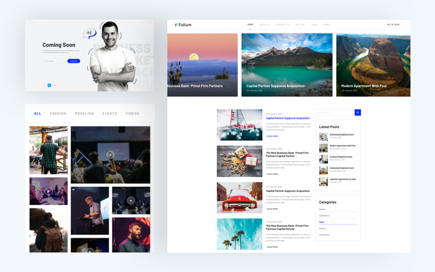Click the Folium logo in the header
The width and height of the screenshot is (435, 272).
183,25
